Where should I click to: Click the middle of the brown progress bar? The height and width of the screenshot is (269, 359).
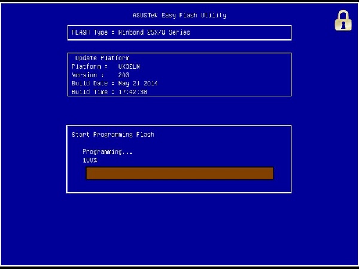click(x=180, y=173)
